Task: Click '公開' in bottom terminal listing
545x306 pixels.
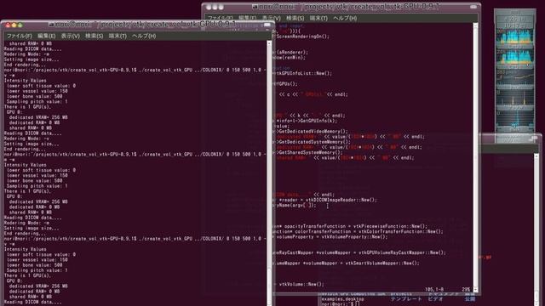Action: [469, 298]
